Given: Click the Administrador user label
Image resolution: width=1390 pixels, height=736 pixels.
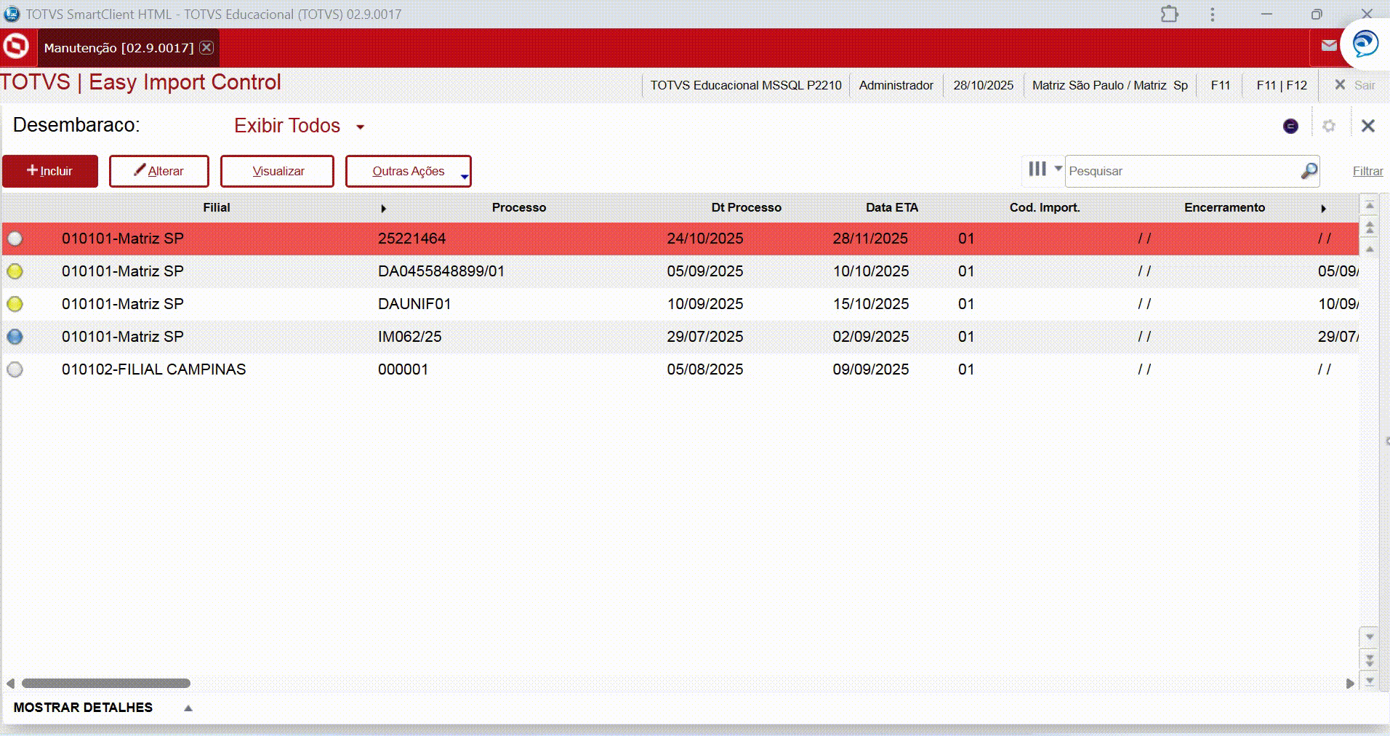Looking at the screenshot, I should tap(896, 85).
